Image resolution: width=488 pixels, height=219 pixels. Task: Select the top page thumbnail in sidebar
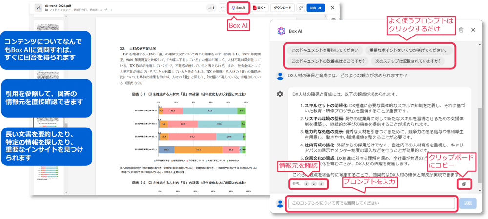pos(48,25)
